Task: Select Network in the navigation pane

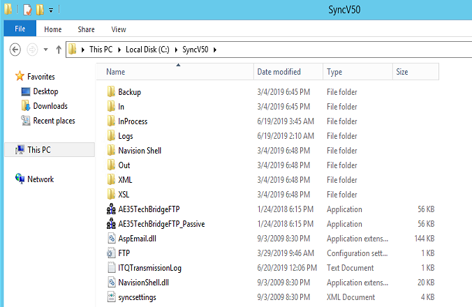Action: (x=40, y=179)
